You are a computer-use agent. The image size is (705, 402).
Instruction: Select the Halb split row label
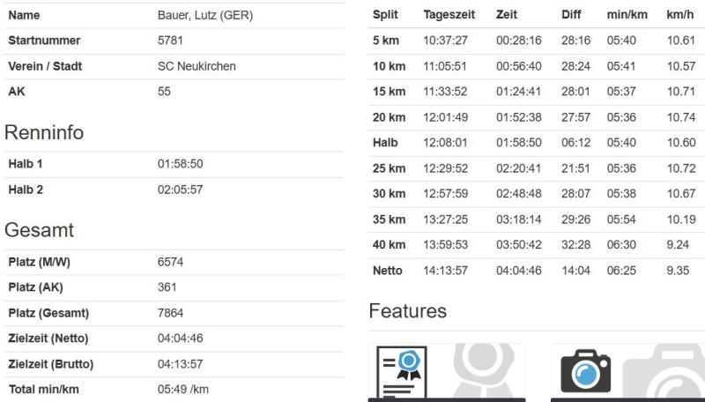click(385, 143)
